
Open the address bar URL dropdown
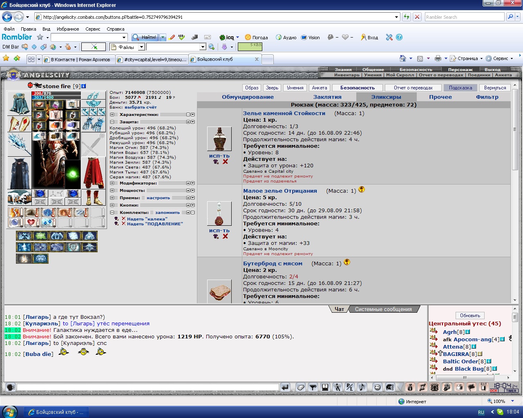pos(396,17)
